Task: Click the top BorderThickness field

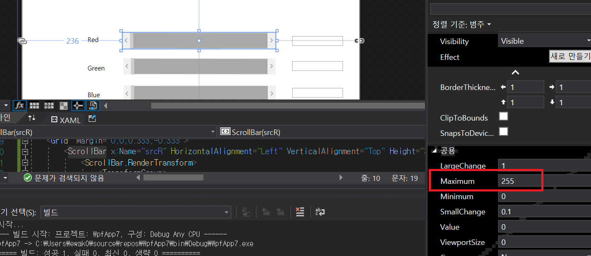Action: (x=526, y=102)
